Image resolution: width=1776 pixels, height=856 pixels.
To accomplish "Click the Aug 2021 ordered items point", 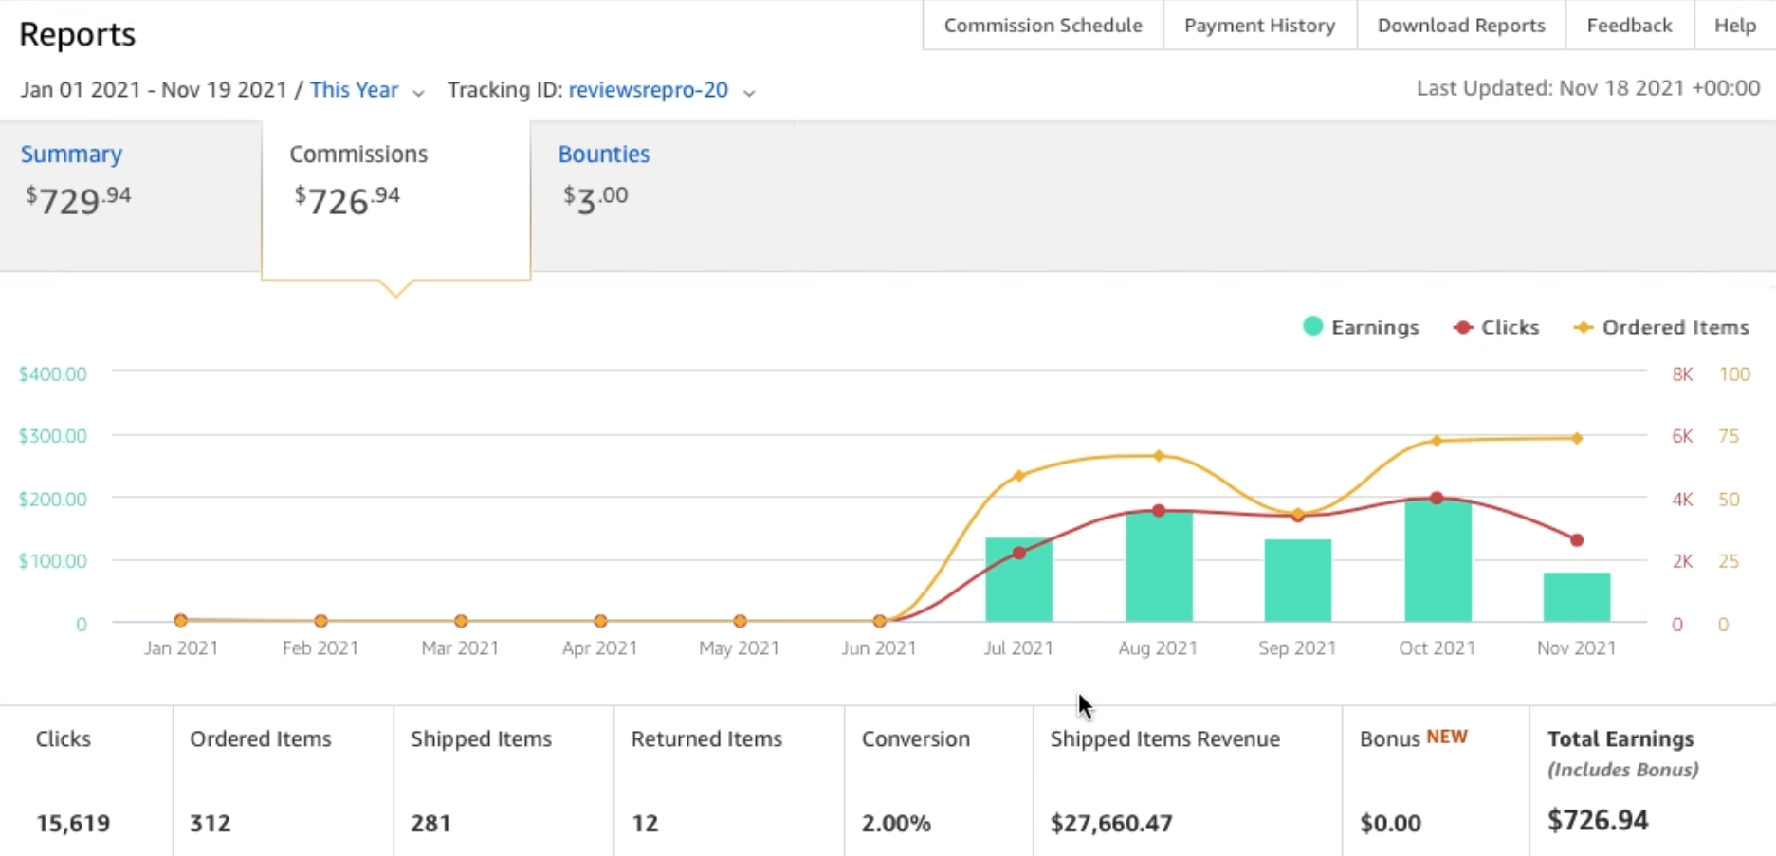I will tap(1159, 456).
